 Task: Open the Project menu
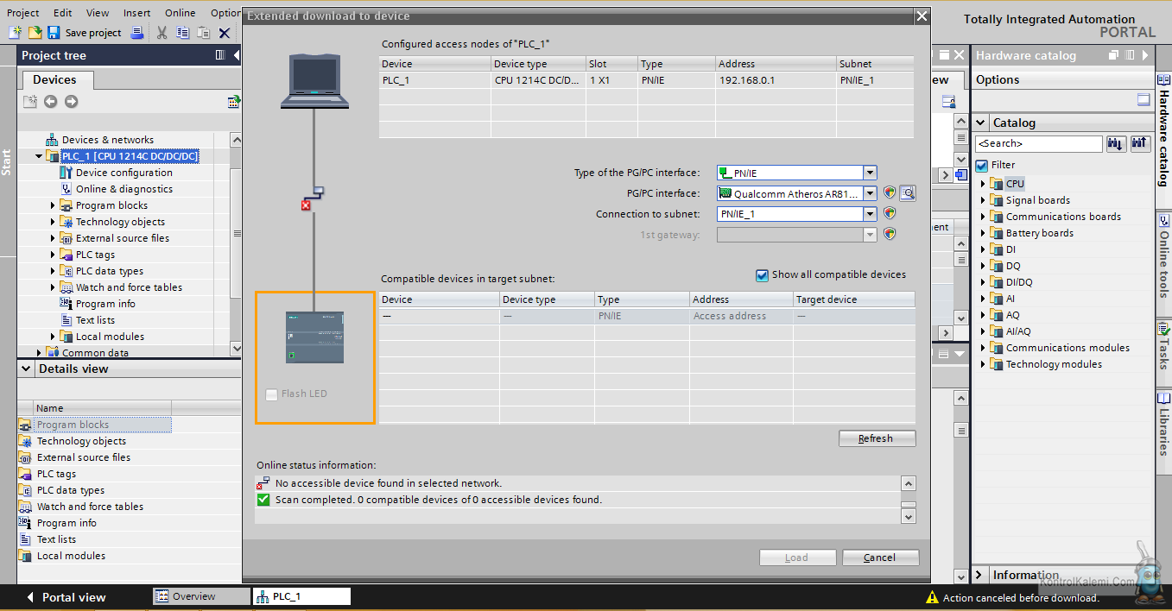point(23,13)
